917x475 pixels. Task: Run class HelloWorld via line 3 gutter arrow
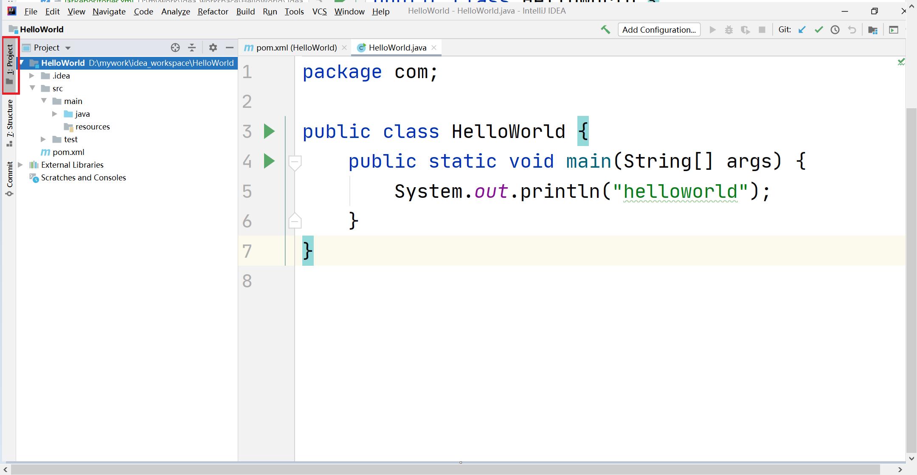[x=269, y=131]
